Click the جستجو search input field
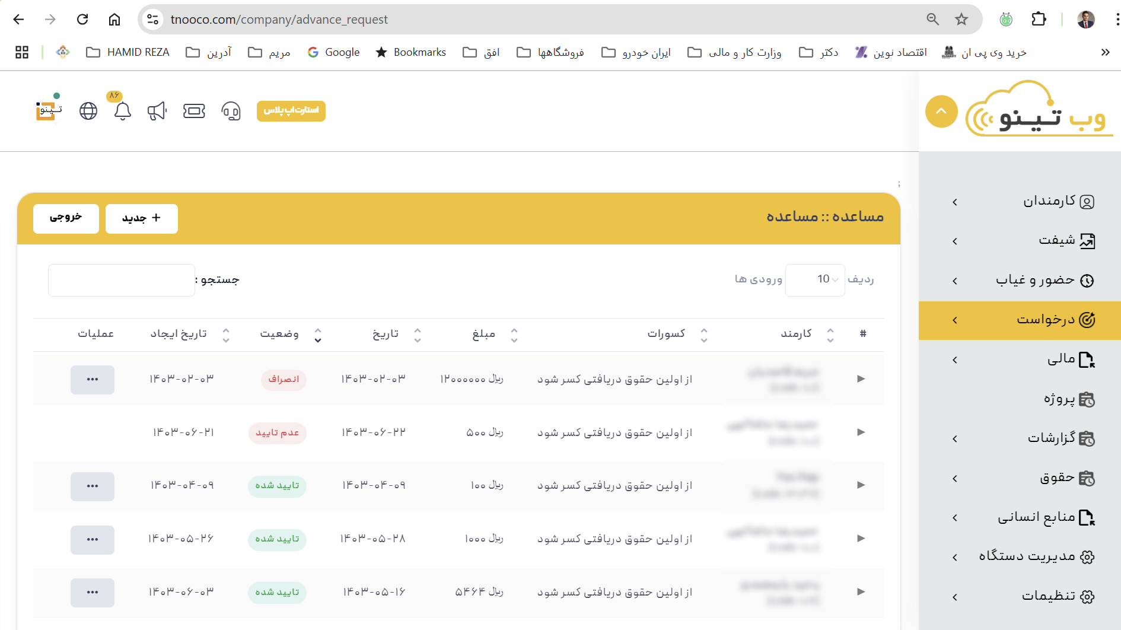Screen dimensions: 1121x630 pos(122,280)
